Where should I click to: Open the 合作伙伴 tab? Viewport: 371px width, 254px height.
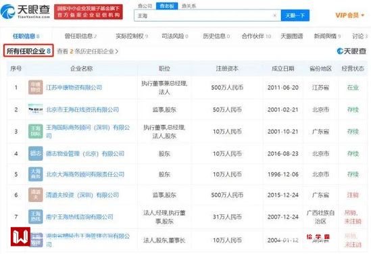(256, 36)
